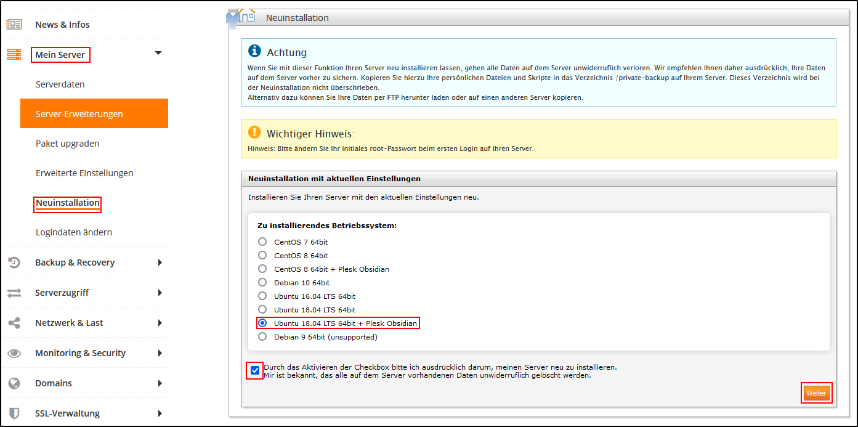Click the Backup & Recovery clock icon
The width and height of the screenshot is (858, 427).
click(x=14, y=262)
